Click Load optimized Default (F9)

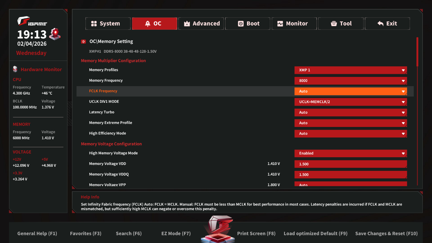[x=315, y=233]
